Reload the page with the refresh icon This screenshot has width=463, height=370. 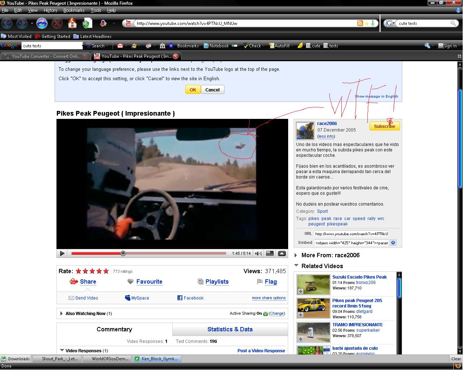[x=42, y=23]
